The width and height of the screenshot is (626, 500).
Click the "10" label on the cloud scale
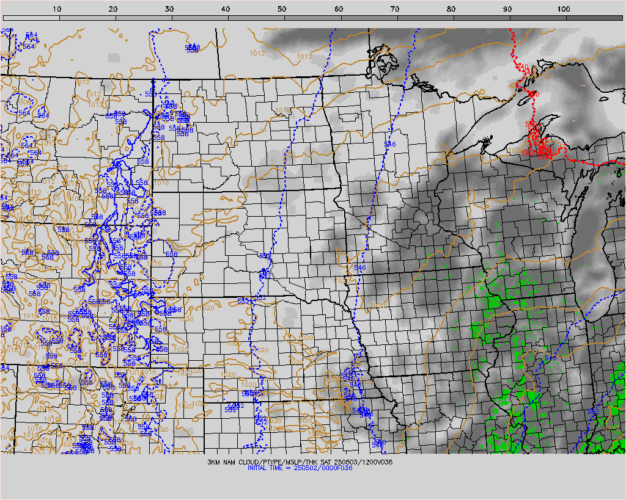[57, 9]
